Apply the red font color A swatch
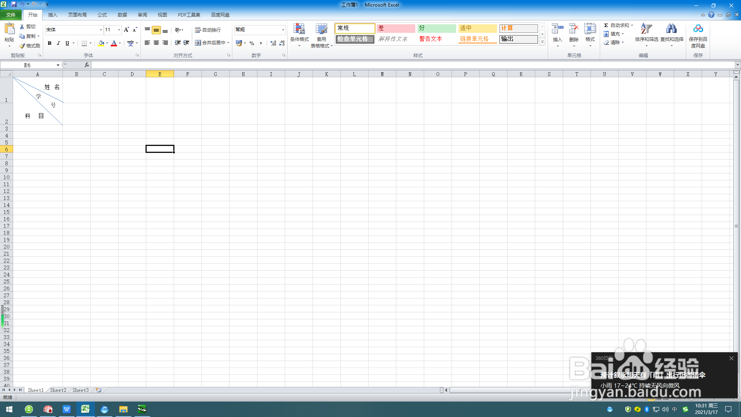741x417 pixels. [114, 43]
